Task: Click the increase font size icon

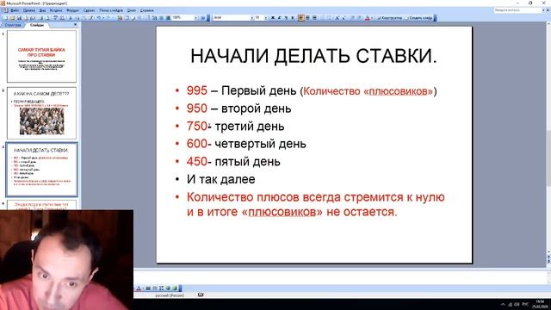Action: [x=337, y=17]
